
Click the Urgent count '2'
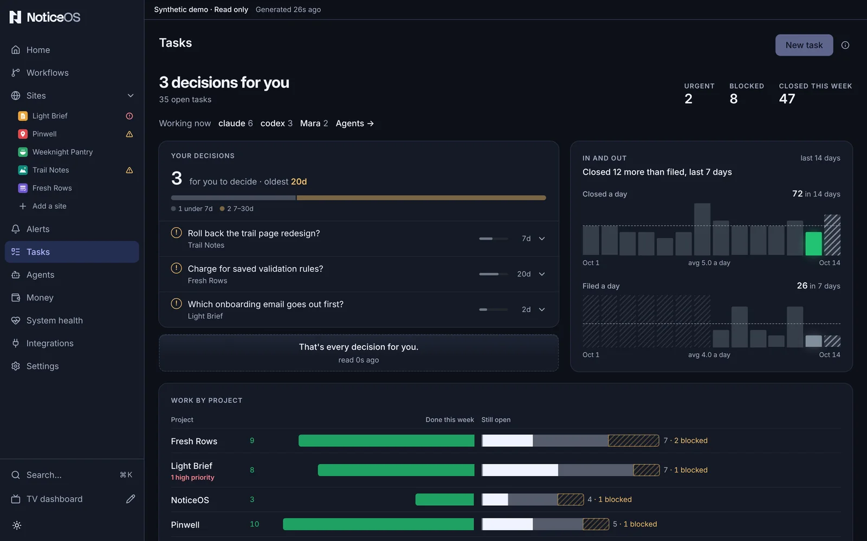pos(688,99)
